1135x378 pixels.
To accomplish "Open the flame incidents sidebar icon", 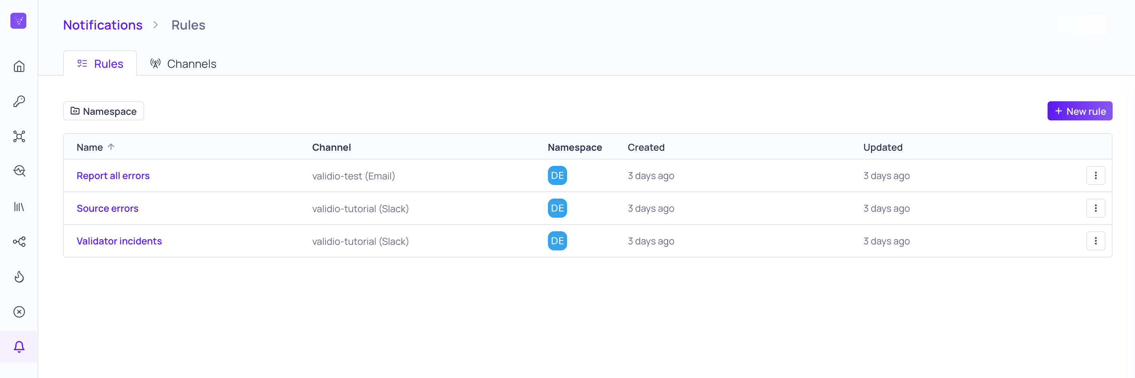I will (x=19, y=277).
